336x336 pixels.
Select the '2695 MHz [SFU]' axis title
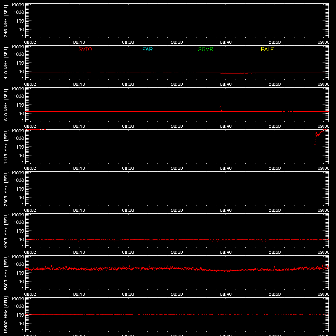(x=6, y=189)
